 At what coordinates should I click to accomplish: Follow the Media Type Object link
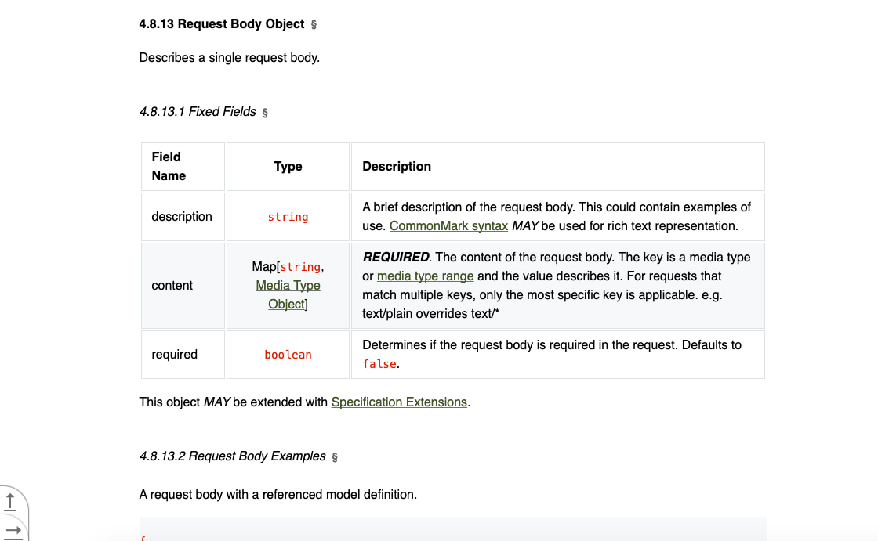click(288, 294)
